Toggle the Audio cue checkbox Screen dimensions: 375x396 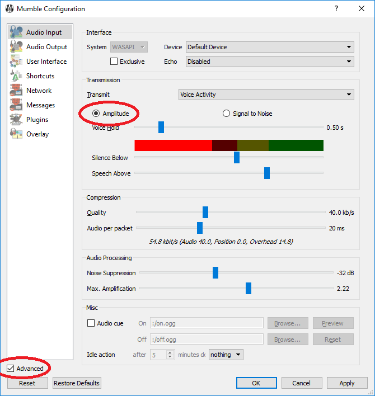click(91, 323)
